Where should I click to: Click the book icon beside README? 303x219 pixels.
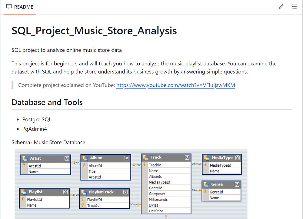(x=9, y=6)
